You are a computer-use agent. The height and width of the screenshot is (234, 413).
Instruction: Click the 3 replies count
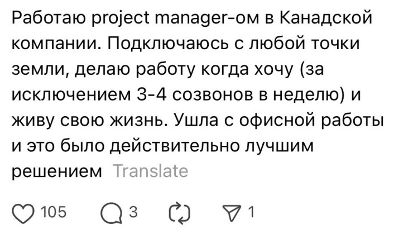click(133, 212)
